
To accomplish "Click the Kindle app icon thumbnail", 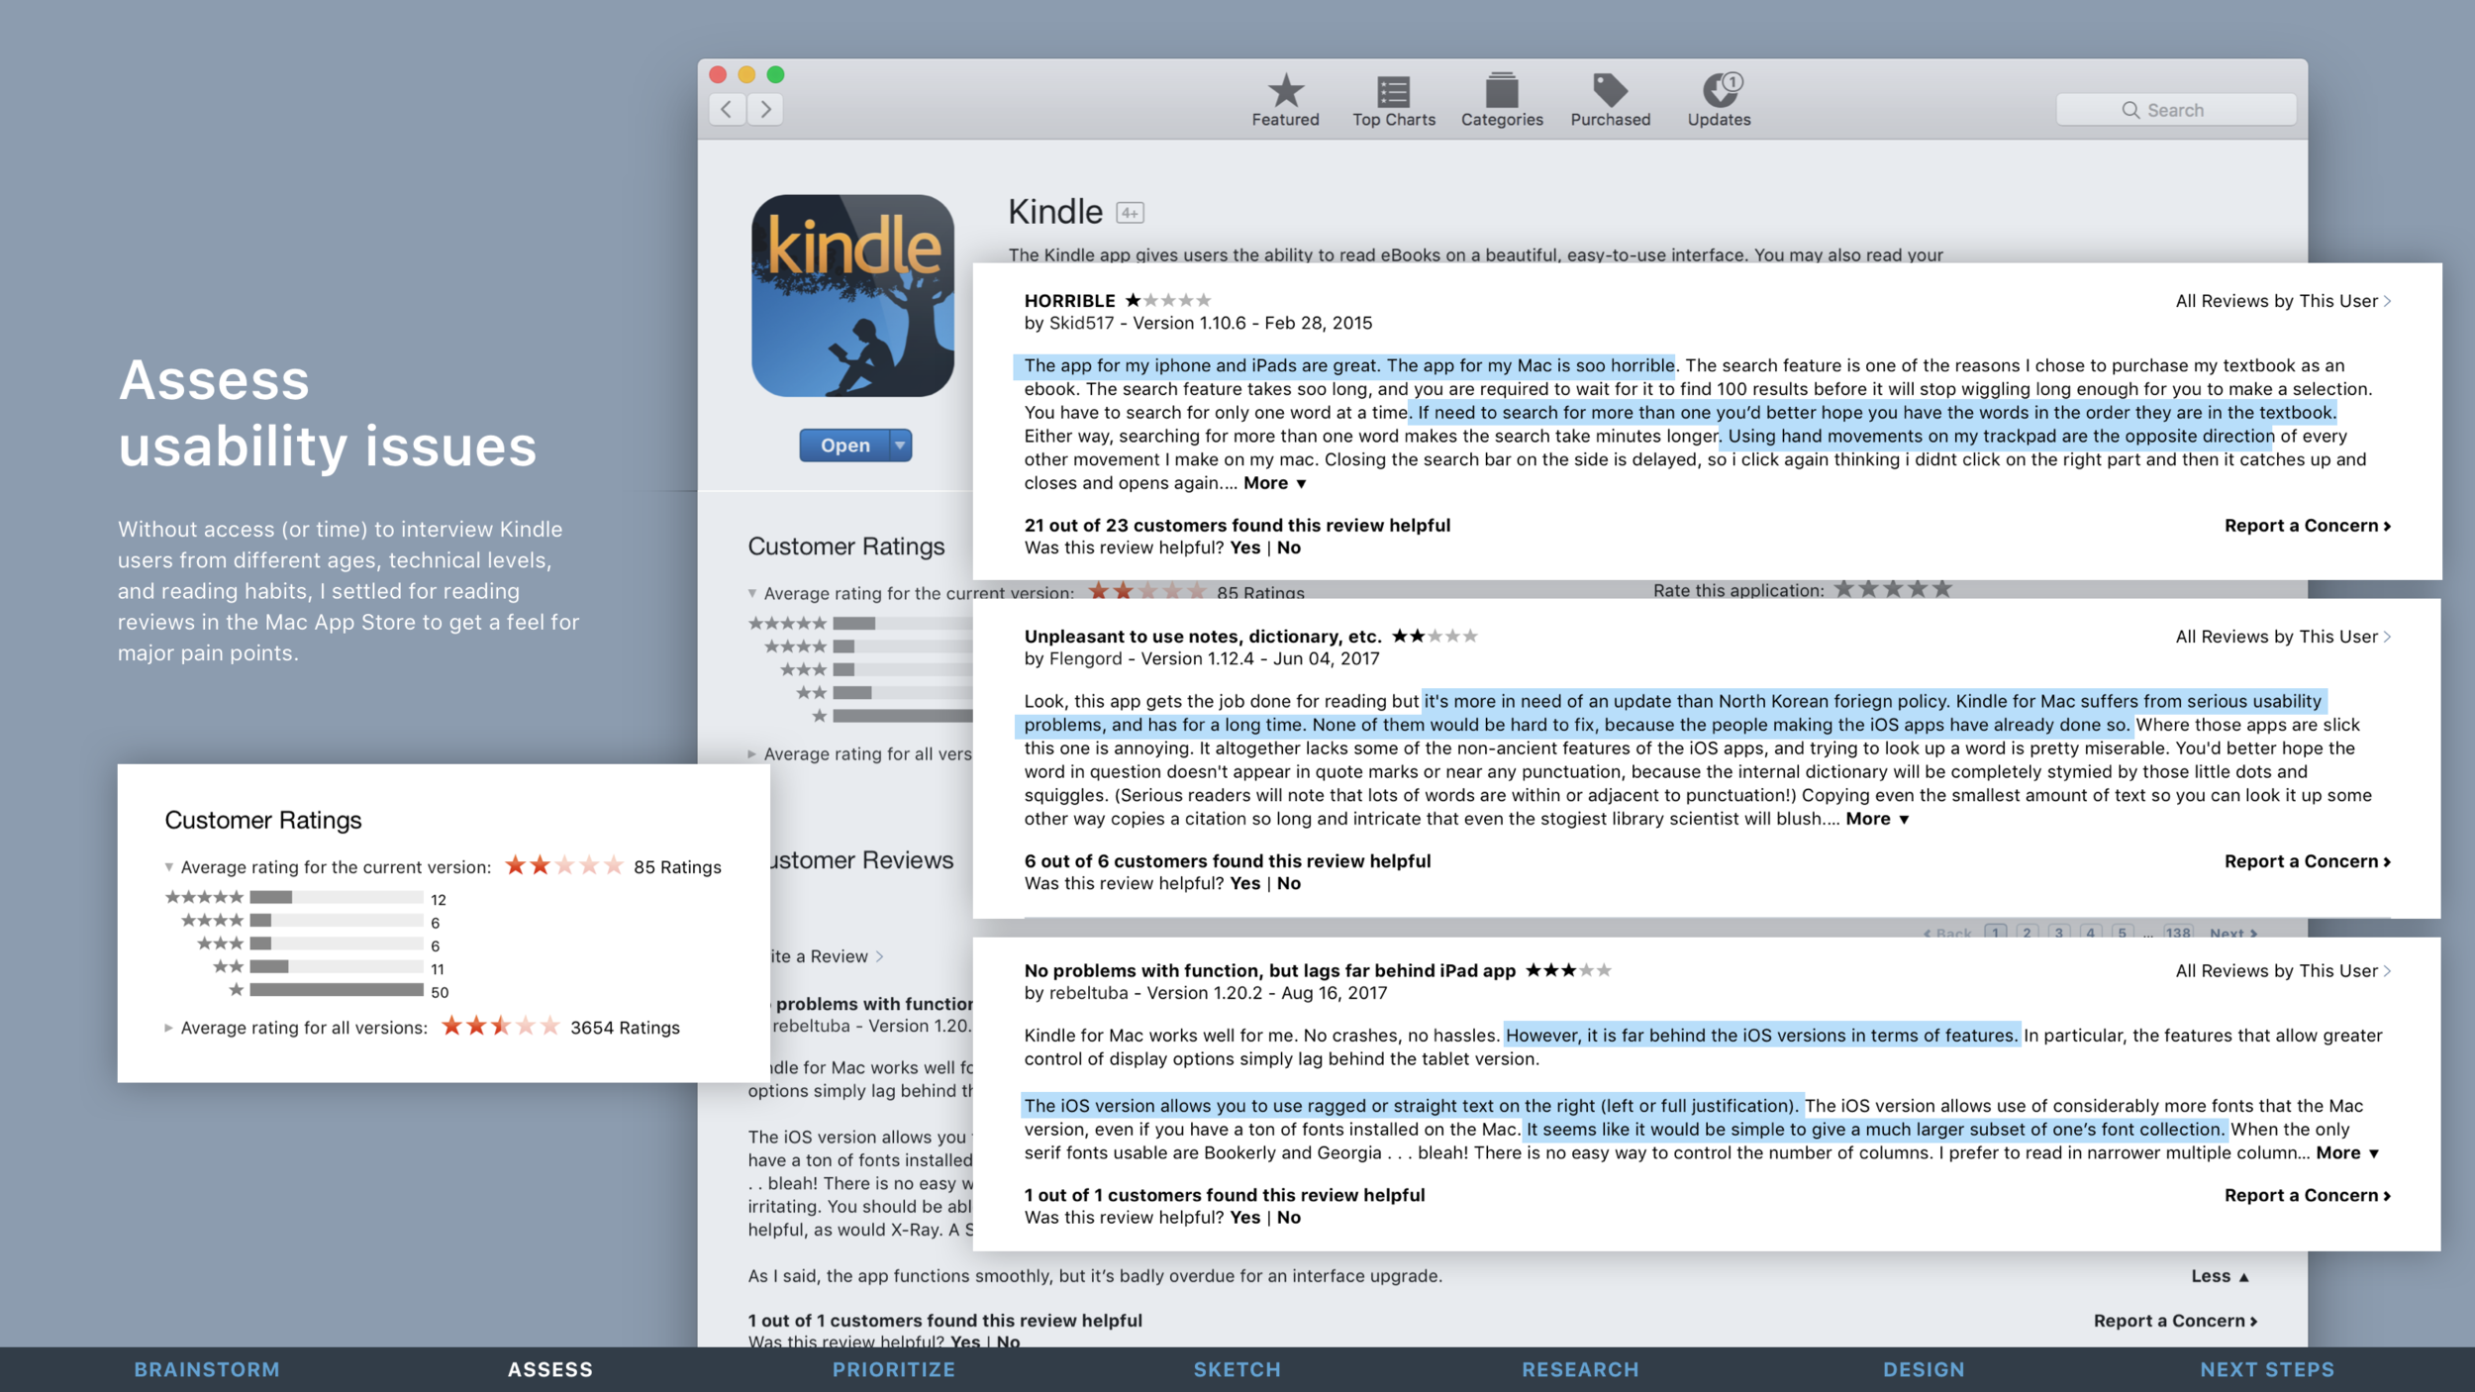I will click(852, 296).
